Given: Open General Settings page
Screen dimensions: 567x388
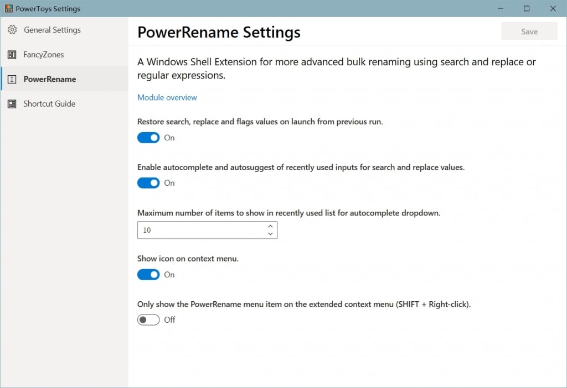Looking at the screenshot, I should click(x=64, y=30).
